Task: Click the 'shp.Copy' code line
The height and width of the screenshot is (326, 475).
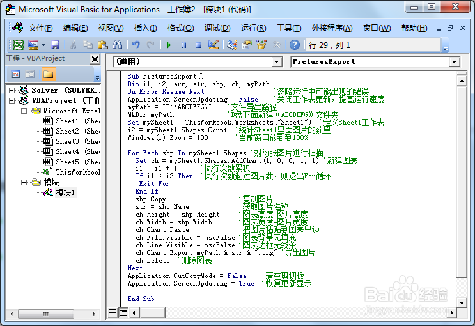Action: click(x=151, y=199)
